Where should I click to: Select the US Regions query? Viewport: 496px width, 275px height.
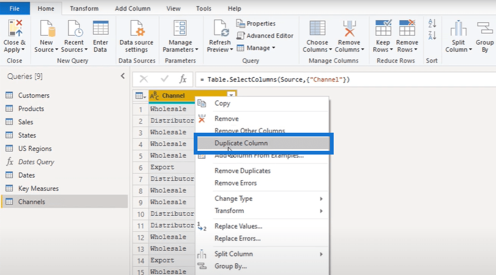(x=64, y=149)
